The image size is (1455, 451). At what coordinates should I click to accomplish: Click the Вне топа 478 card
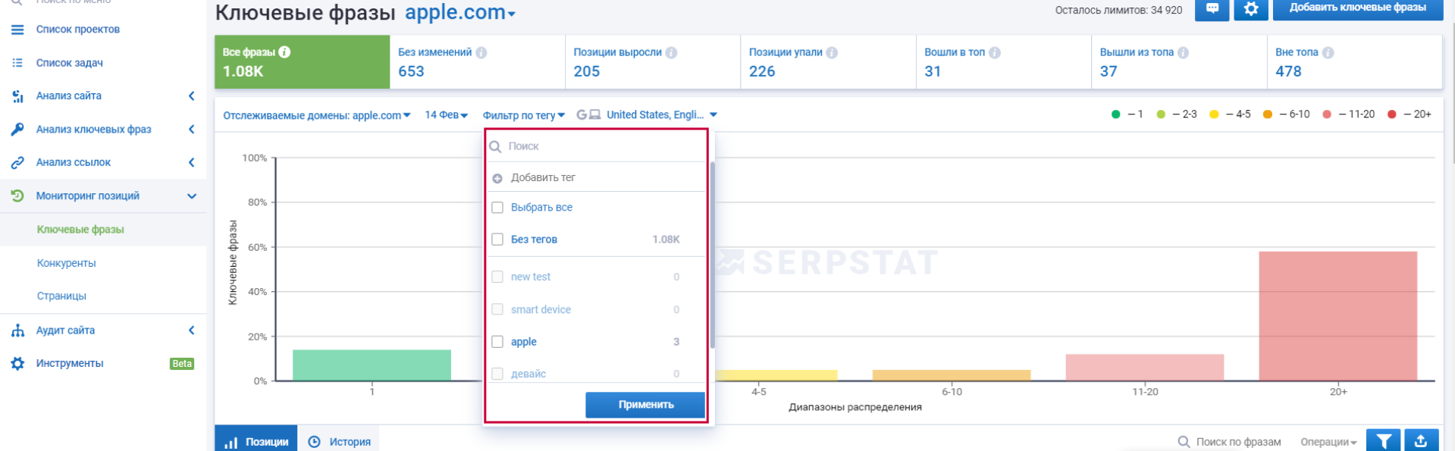[x=1355, y=62]
